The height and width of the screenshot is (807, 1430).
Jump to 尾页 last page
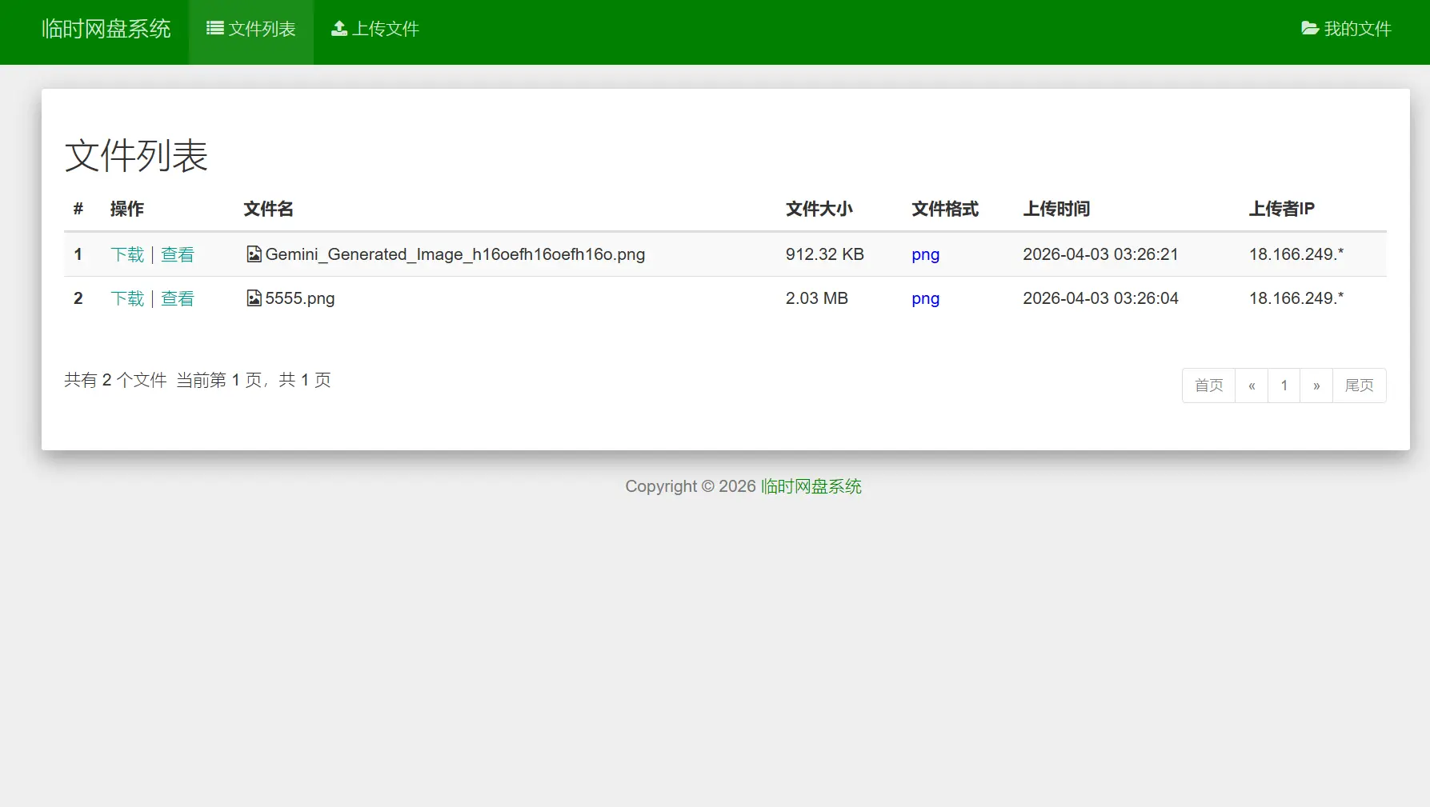(x=1359, y=385)
